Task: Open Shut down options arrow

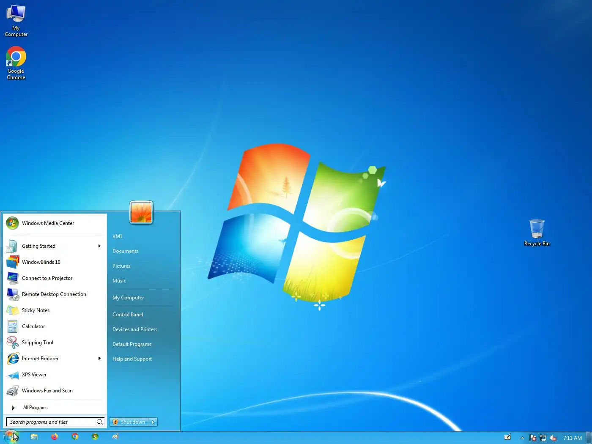Action: pos(153,422)
